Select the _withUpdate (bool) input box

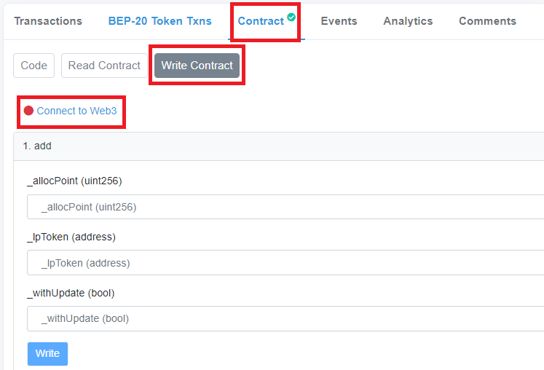285,318
